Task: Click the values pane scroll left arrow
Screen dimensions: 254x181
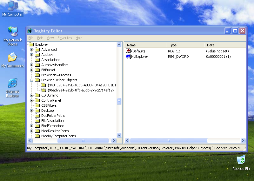Action: (x=127, y=140)
